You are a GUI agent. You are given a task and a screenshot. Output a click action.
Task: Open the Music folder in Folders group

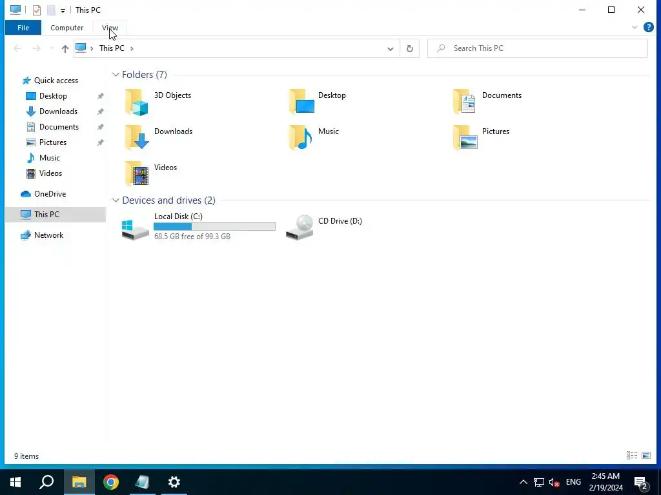click(301, 138)
